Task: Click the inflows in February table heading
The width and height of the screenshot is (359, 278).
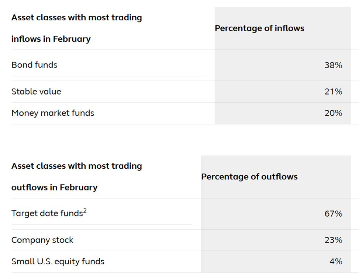Action: click(x=77, y=28)
